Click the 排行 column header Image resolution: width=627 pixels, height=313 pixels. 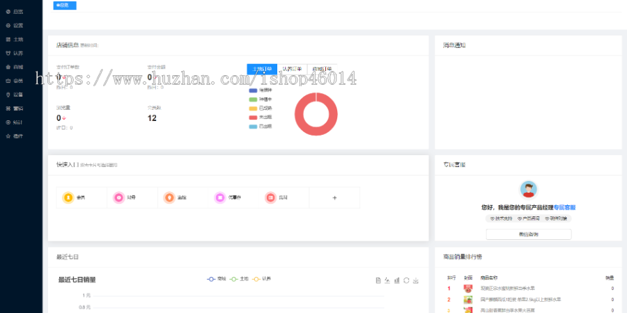pyautogui.click(x=451, y=278)
